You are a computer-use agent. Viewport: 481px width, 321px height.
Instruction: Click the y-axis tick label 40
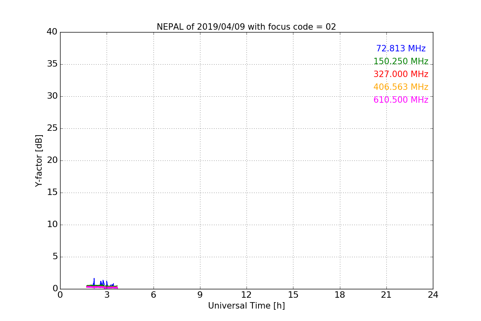[52, 32]
